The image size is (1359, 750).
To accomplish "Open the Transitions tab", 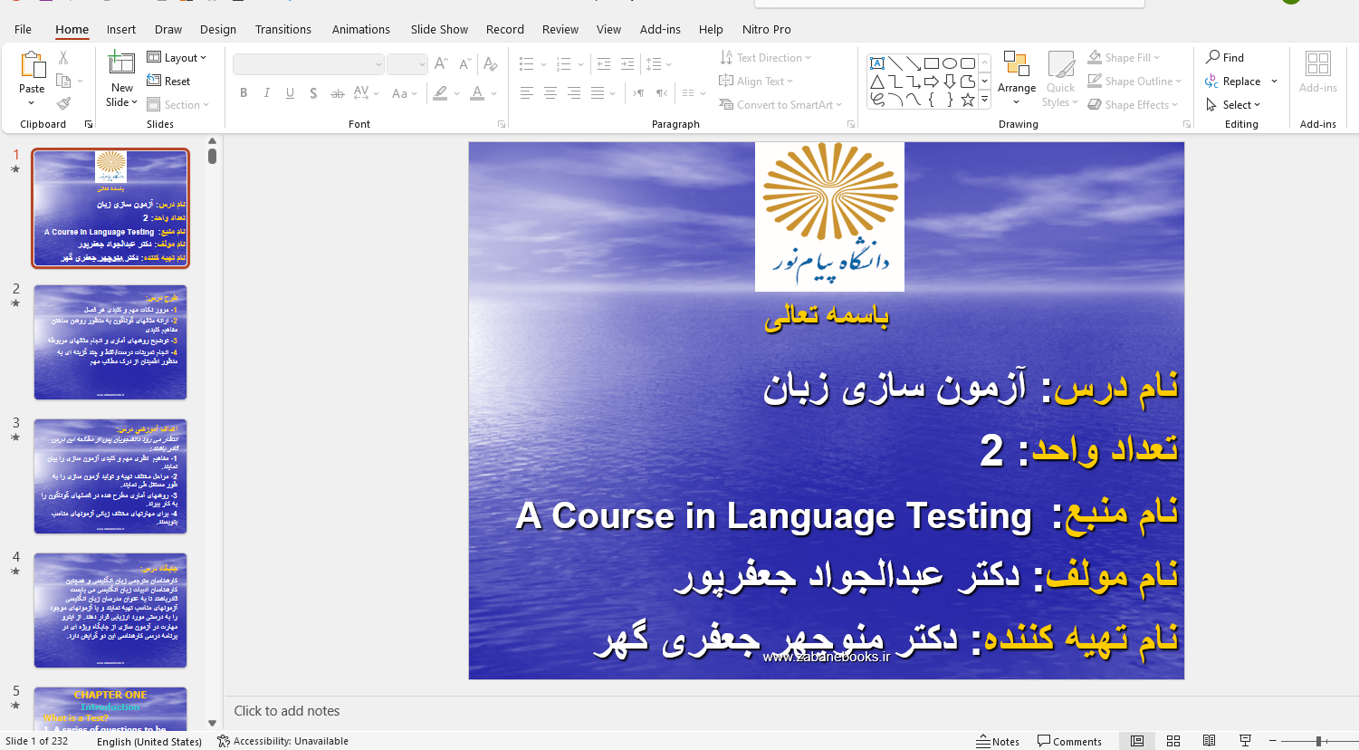I will tap(283, 29).
